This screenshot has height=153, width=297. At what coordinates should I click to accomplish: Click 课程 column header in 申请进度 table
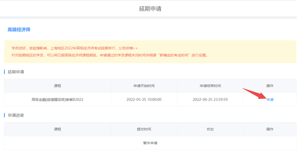tap(57, 129)
